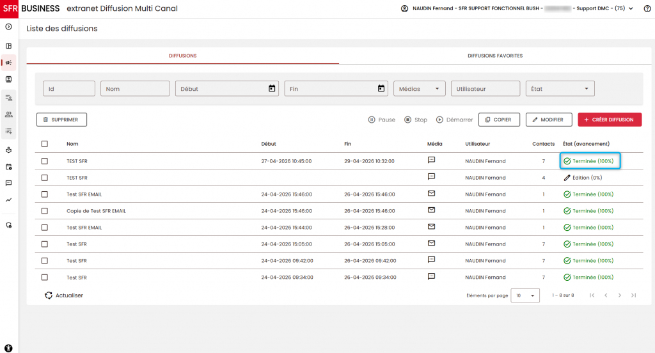Viewport: 655px width, 353px height.
Task: Open the contact card icon in sidebar
Action: [8, 79]
